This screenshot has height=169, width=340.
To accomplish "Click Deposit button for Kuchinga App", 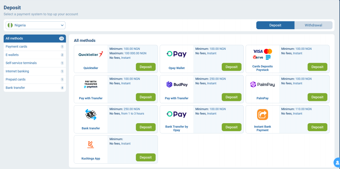I will click(x=145, y=157).
